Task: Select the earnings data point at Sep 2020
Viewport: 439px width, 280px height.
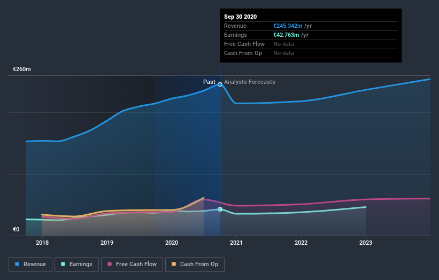Action: (x=220, y=209)
